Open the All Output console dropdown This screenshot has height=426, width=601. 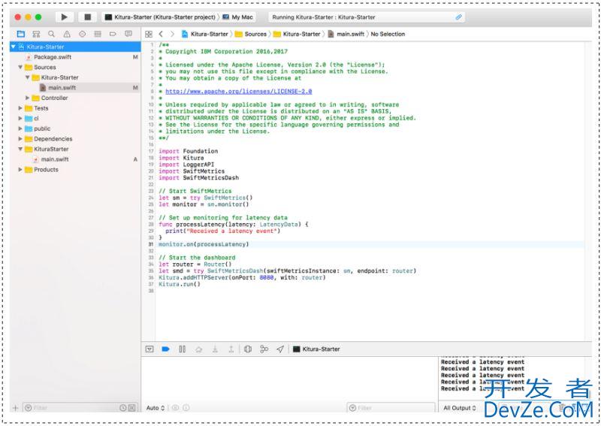tap(460, 408)
